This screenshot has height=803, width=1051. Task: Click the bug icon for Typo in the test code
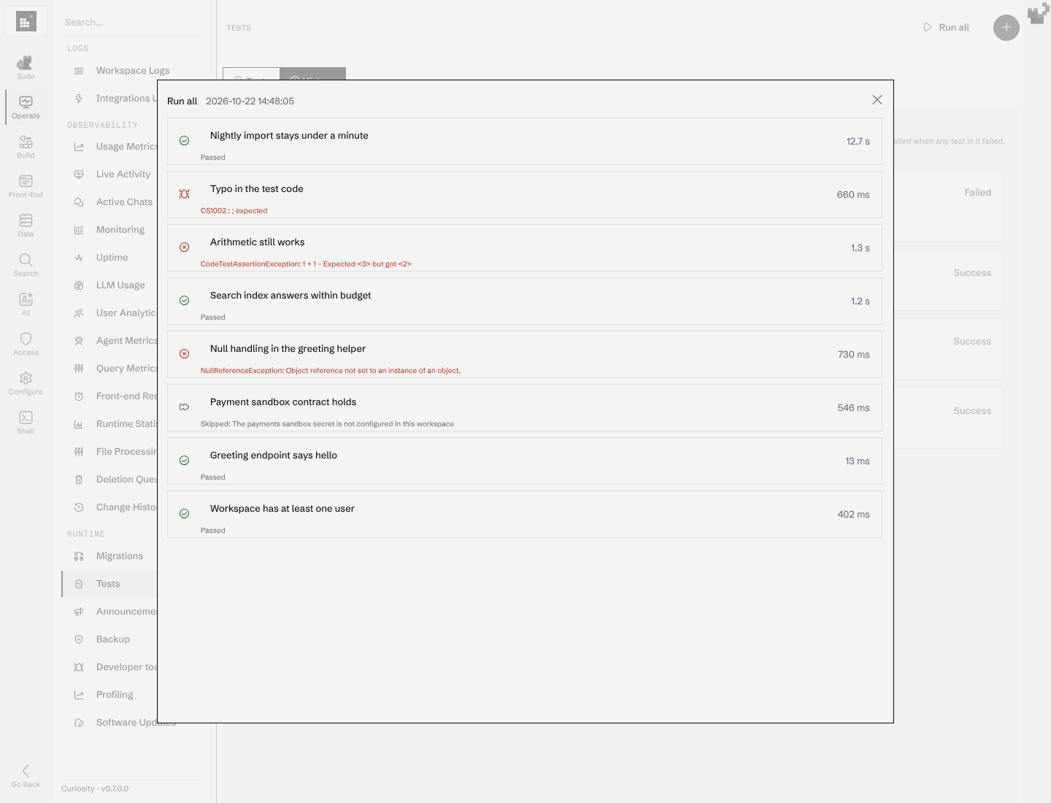[x=185, y=194]
